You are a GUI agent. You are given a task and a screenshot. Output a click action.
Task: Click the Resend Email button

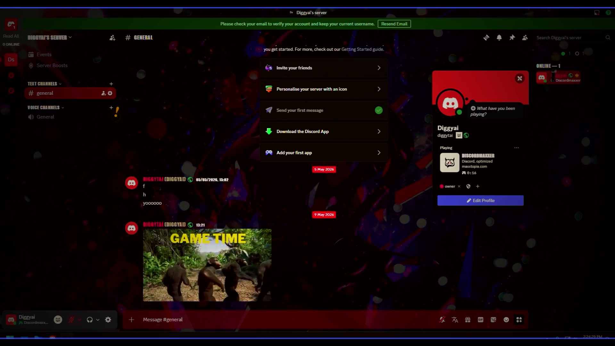tap(394, 24)
